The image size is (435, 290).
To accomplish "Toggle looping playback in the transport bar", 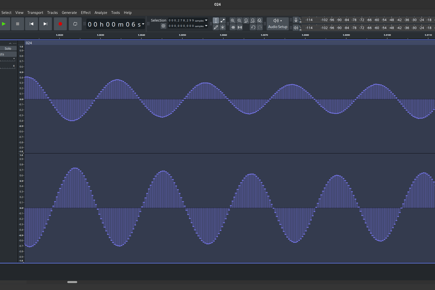I will pos(75,24).
